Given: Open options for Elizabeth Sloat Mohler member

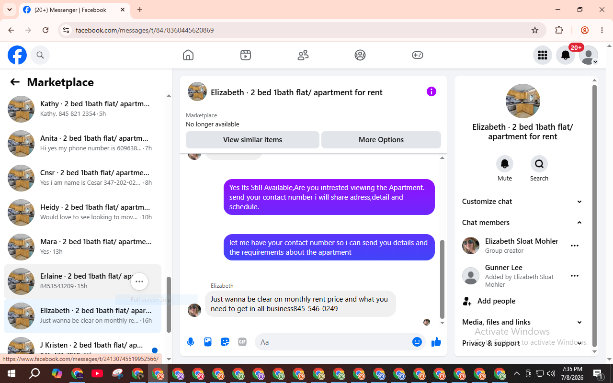Looking at the screenshot, I should coord(575,246).
